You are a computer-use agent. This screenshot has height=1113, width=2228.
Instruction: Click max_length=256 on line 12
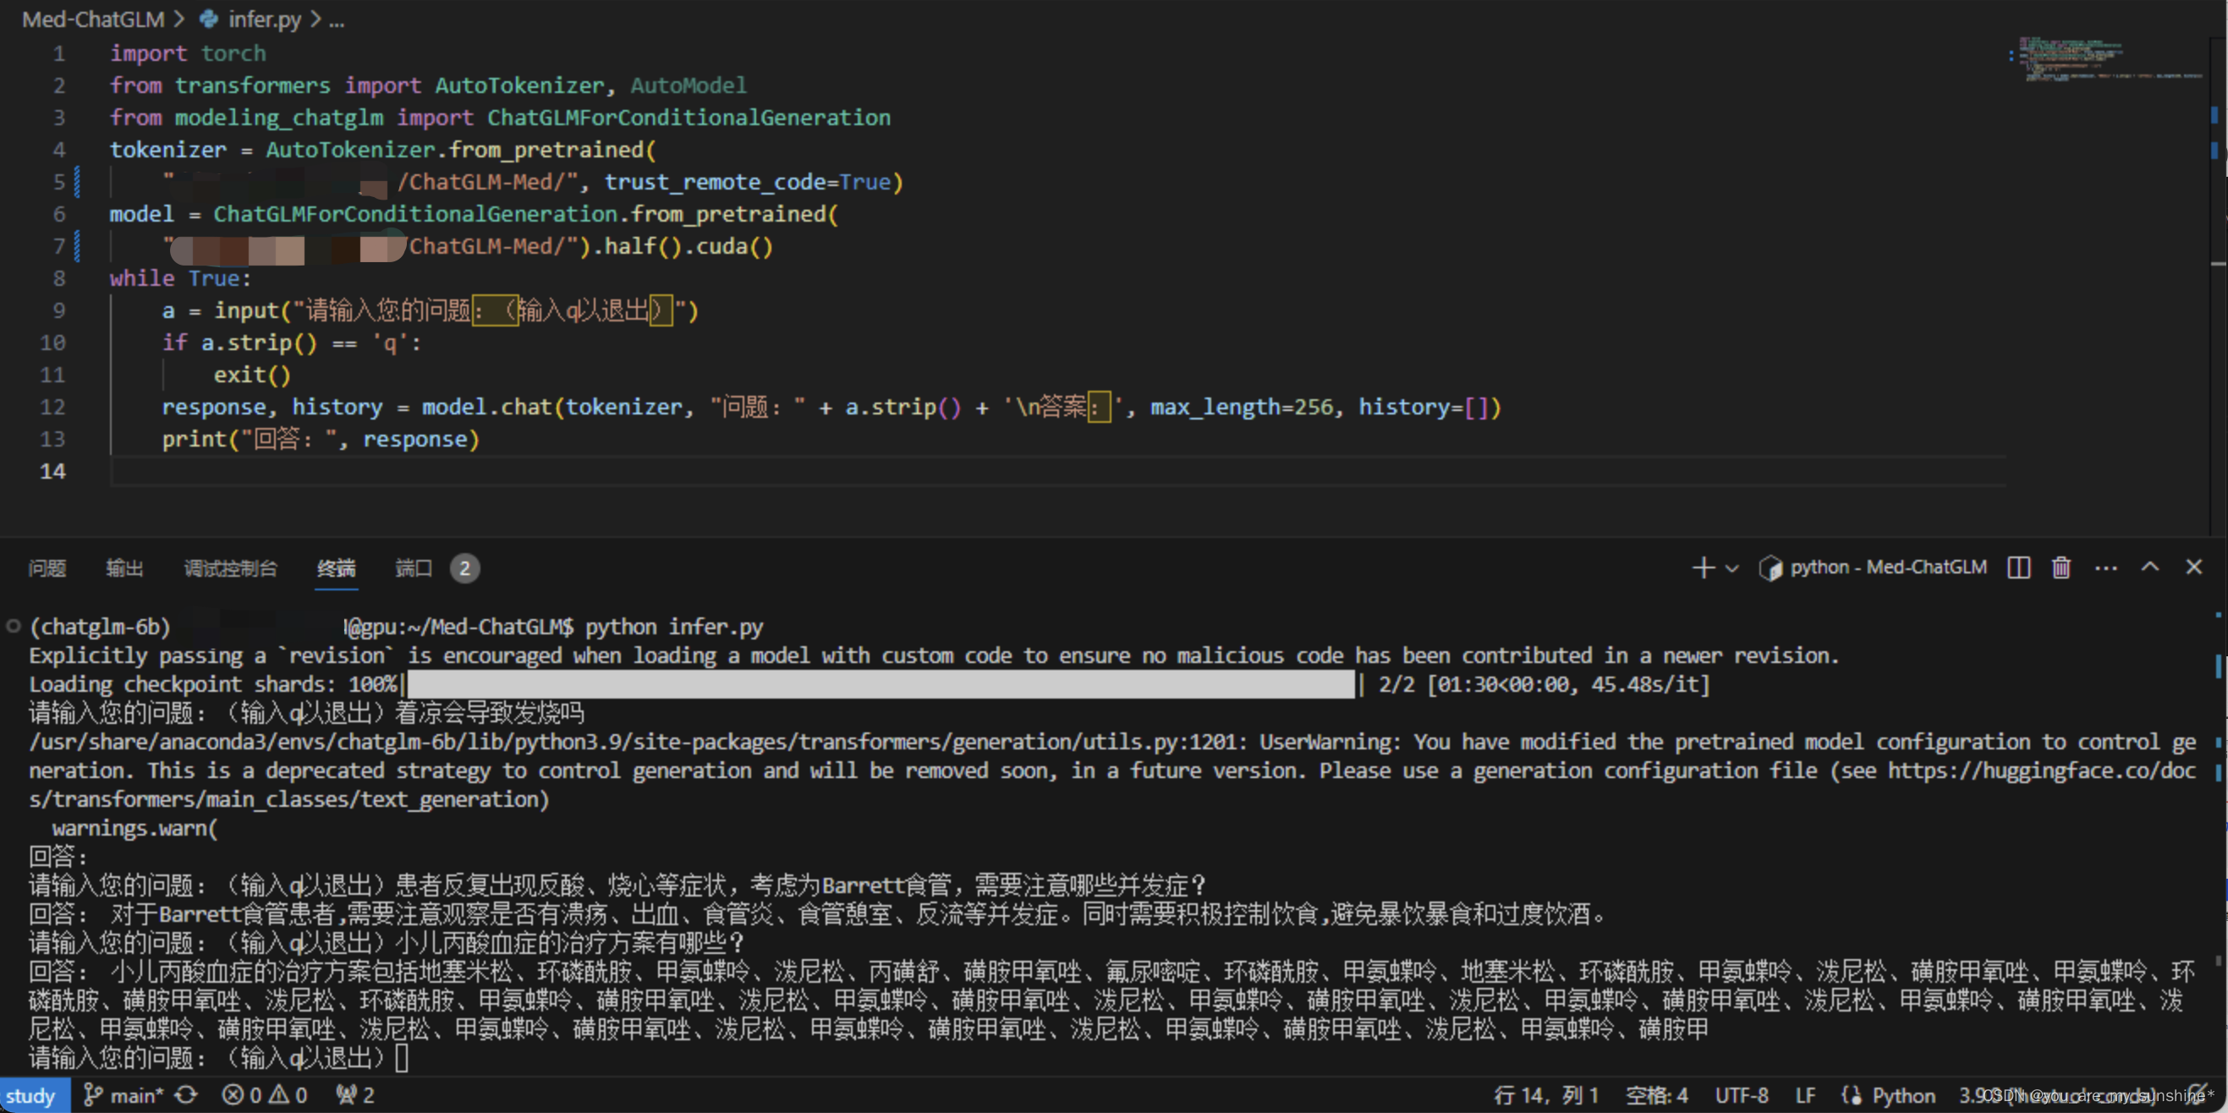click(x=1241, y=408)
